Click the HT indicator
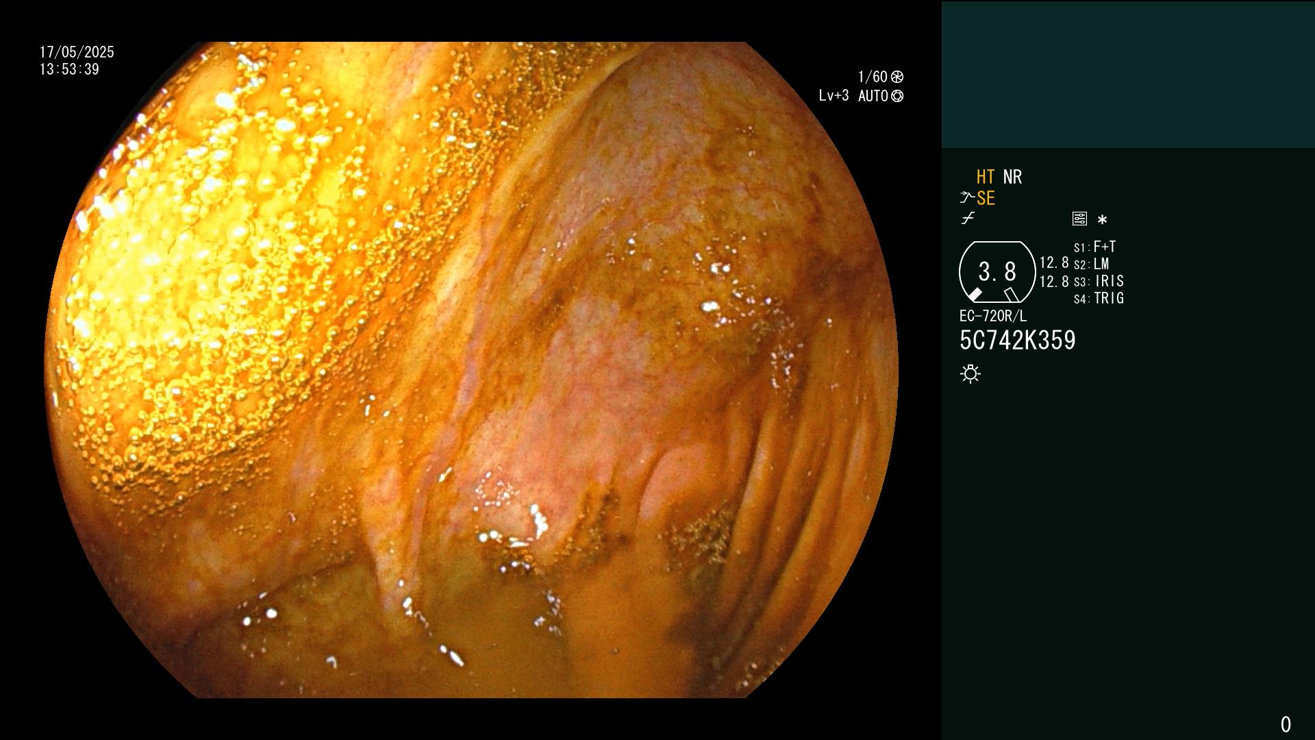Viewport: 1315px width, 740px height. 986,177
